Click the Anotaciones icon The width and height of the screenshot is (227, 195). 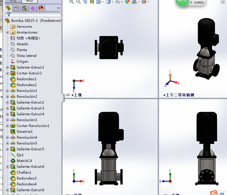coord(13,32)
